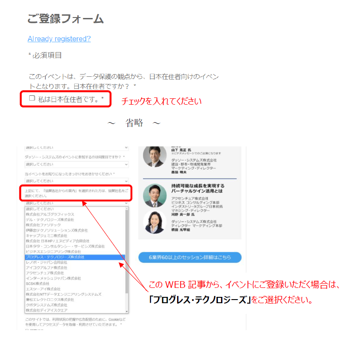
Task: Pick SCSK株式会社 from the list
Action: tap(75, 283)
